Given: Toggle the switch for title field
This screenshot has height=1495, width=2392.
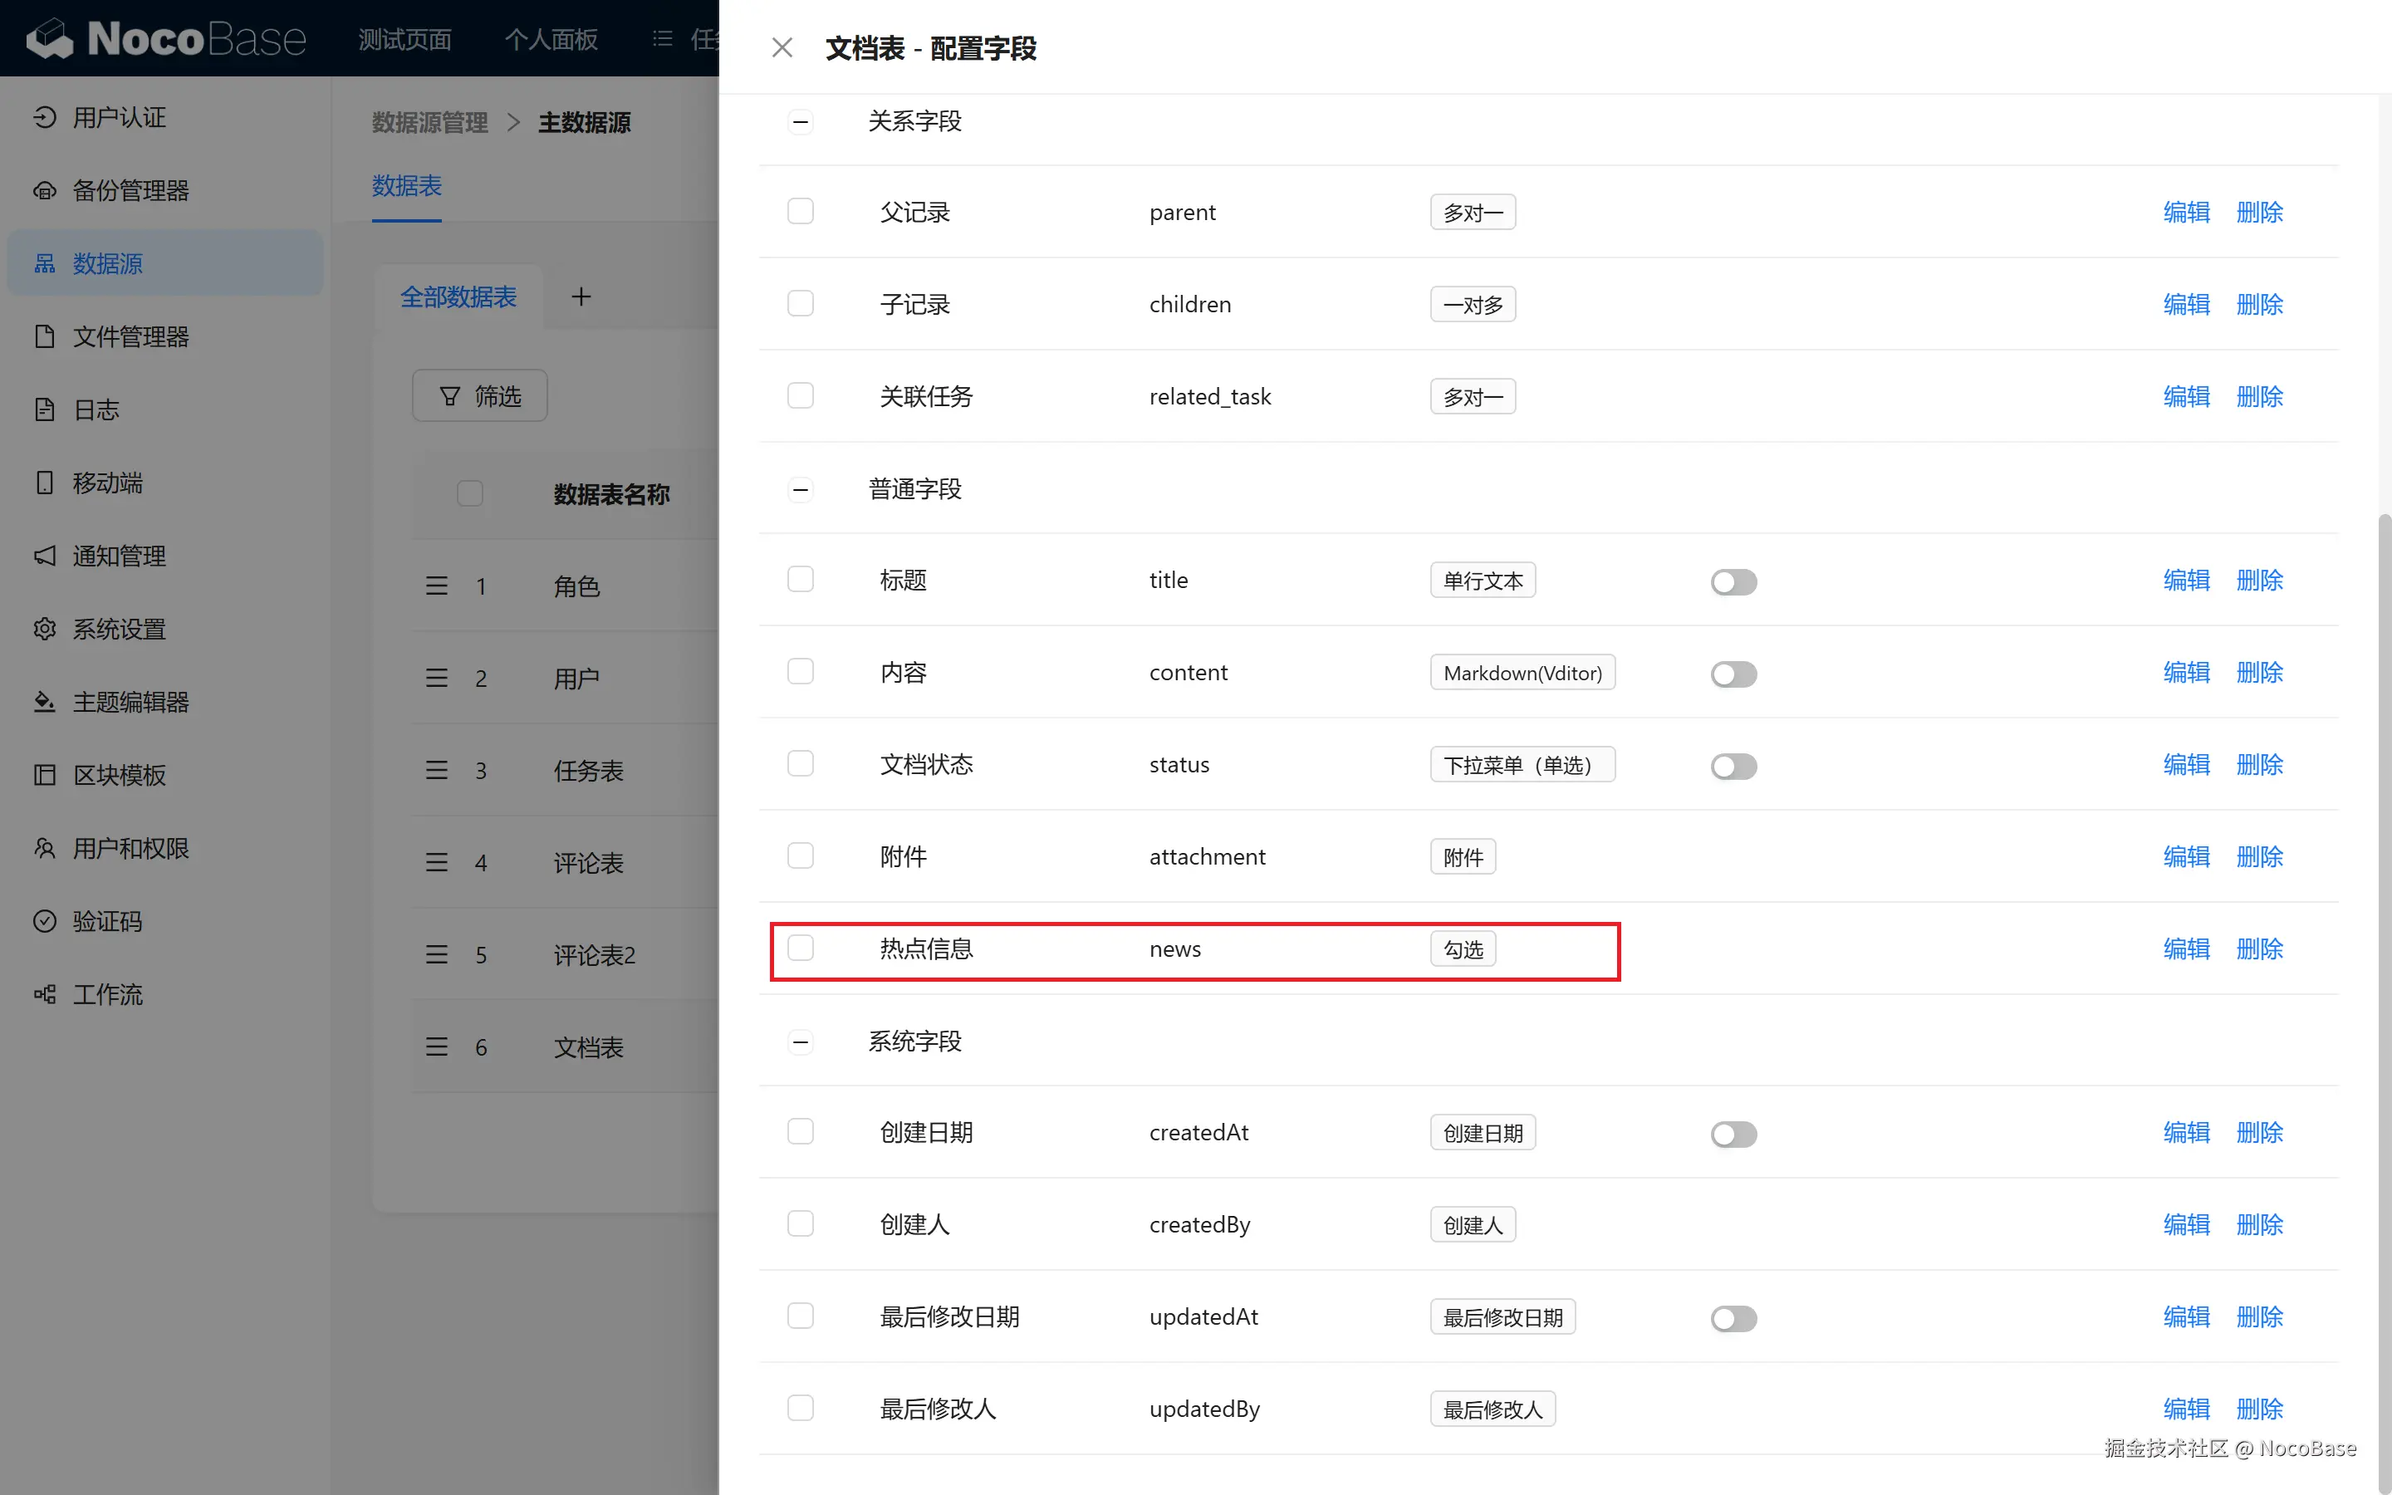Looking at the screenshot, I should [x=1733, y=581].
